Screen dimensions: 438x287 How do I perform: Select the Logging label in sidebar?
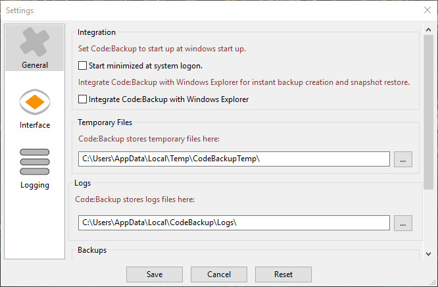[35, 185]
